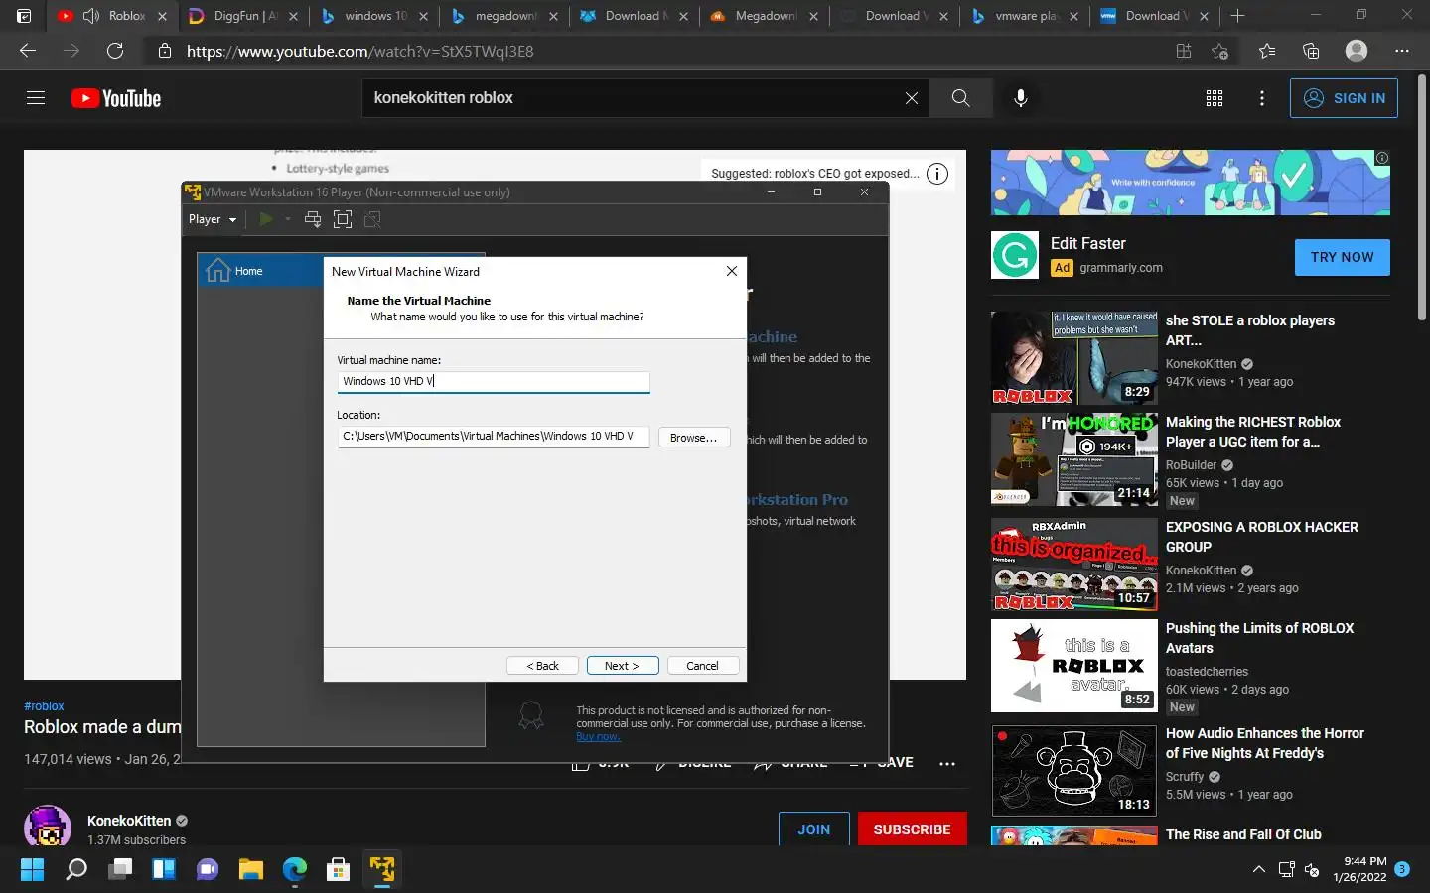This screenshot has height=893, width=1430.
Task: Click KonekoKitten channel name below video
Action: pyautogui.click(x=129, y=821)
